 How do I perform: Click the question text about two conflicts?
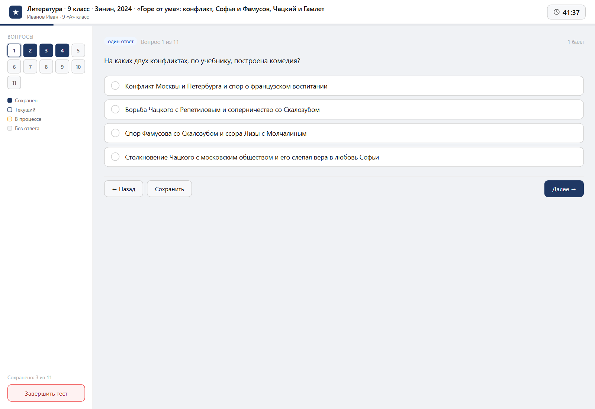(202, 61)
